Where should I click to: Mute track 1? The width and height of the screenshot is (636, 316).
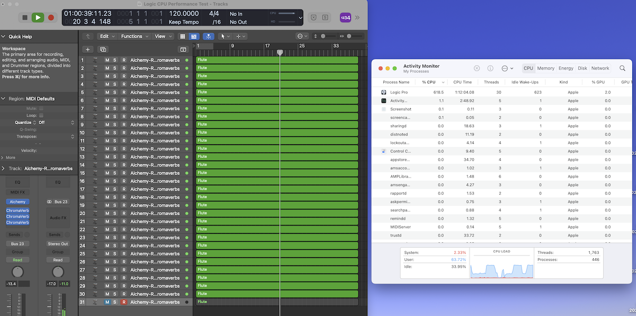(x=107, y=60)
